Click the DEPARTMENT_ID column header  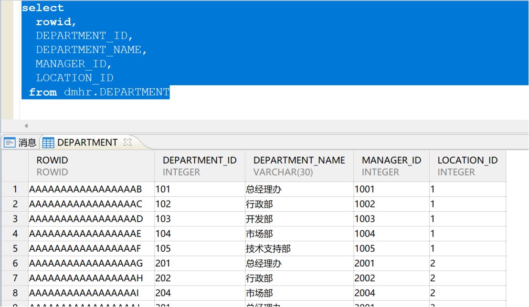(x=200, y=166)
